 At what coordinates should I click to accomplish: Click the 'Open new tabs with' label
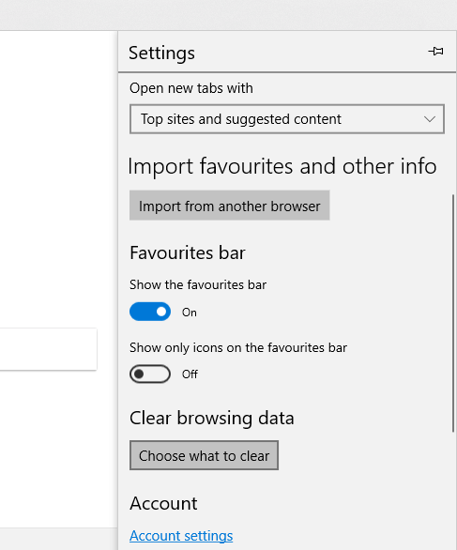click(x=191, y=88)
